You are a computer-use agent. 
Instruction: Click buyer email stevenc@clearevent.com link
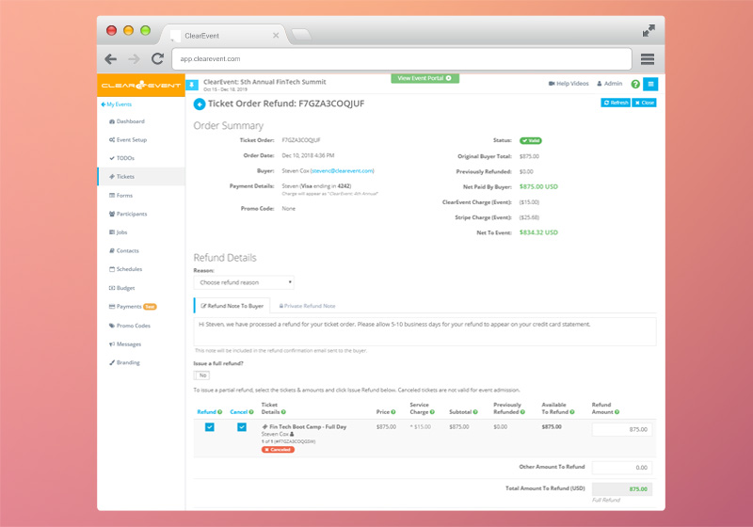pos(342,170)
